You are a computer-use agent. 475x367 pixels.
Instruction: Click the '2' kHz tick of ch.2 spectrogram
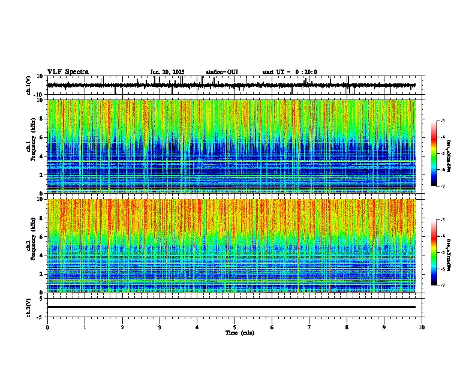coord(41,274)
